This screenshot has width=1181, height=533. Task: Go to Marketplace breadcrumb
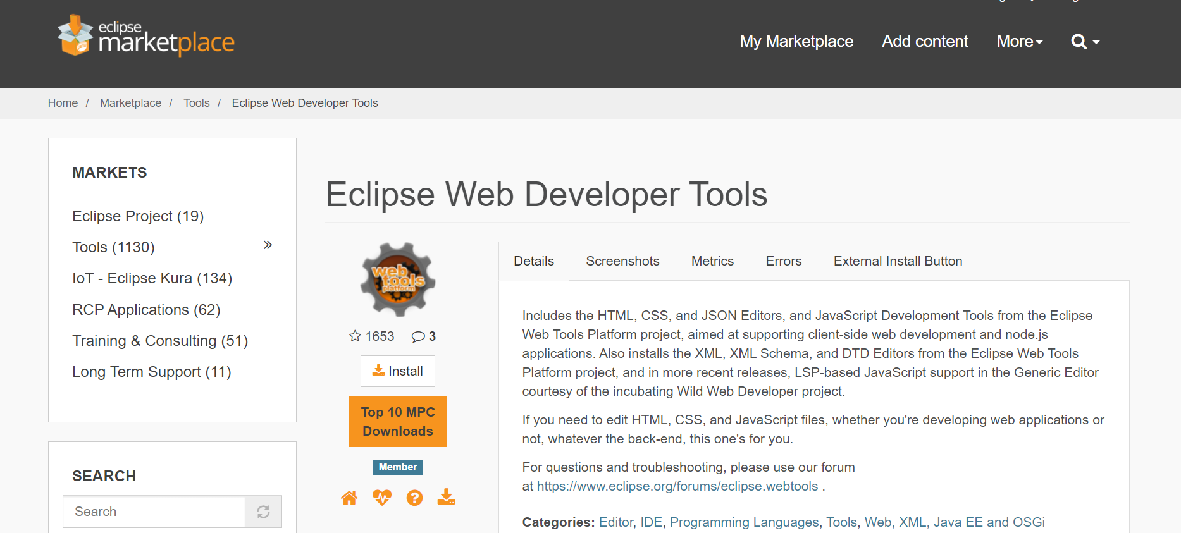tap(130, 103)
